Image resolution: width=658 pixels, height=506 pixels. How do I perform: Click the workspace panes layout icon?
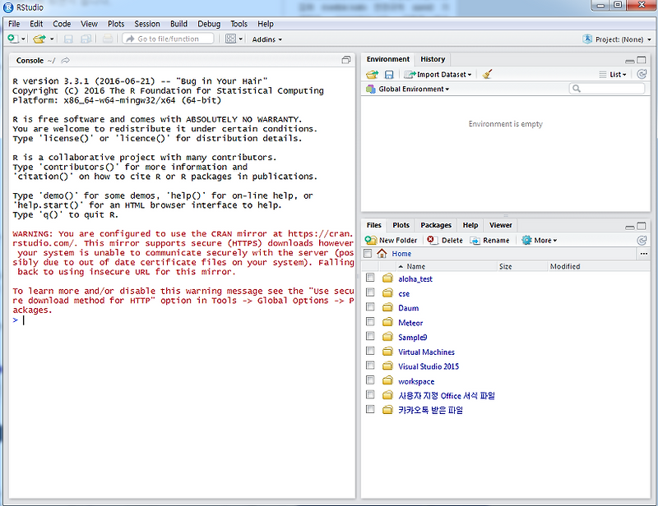pos(231,39)
